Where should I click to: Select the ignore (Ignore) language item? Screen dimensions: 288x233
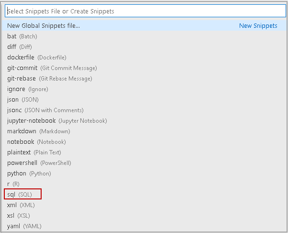click(28, 89)
